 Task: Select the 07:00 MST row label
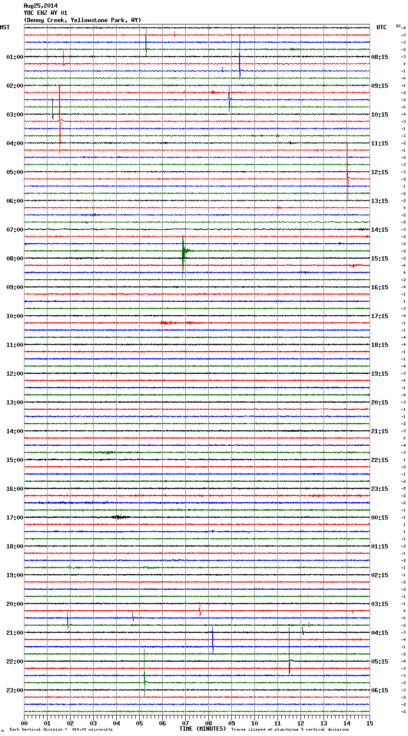14,230
